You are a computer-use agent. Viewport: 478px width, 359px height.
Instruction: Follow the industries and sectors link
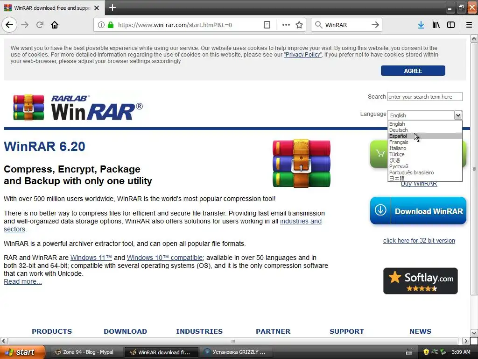[301, 221]
